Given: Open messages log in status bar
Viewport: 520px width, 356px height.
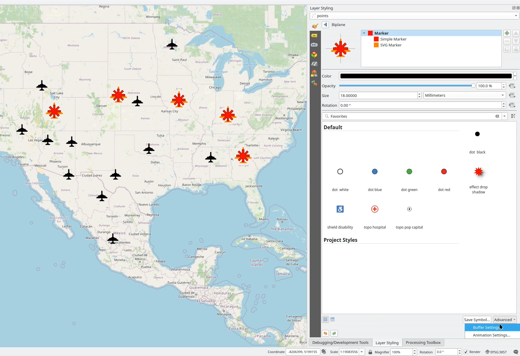Looking at the screenshot, I should tap(516, 352).
